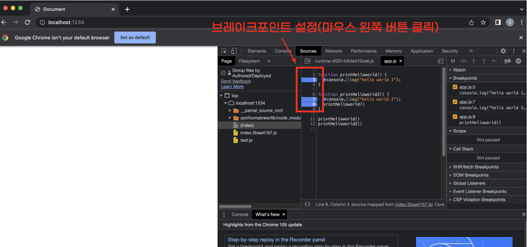Toggle the browser side panel icon
This screenshot has height=247, width=527.
coord(498,22)
